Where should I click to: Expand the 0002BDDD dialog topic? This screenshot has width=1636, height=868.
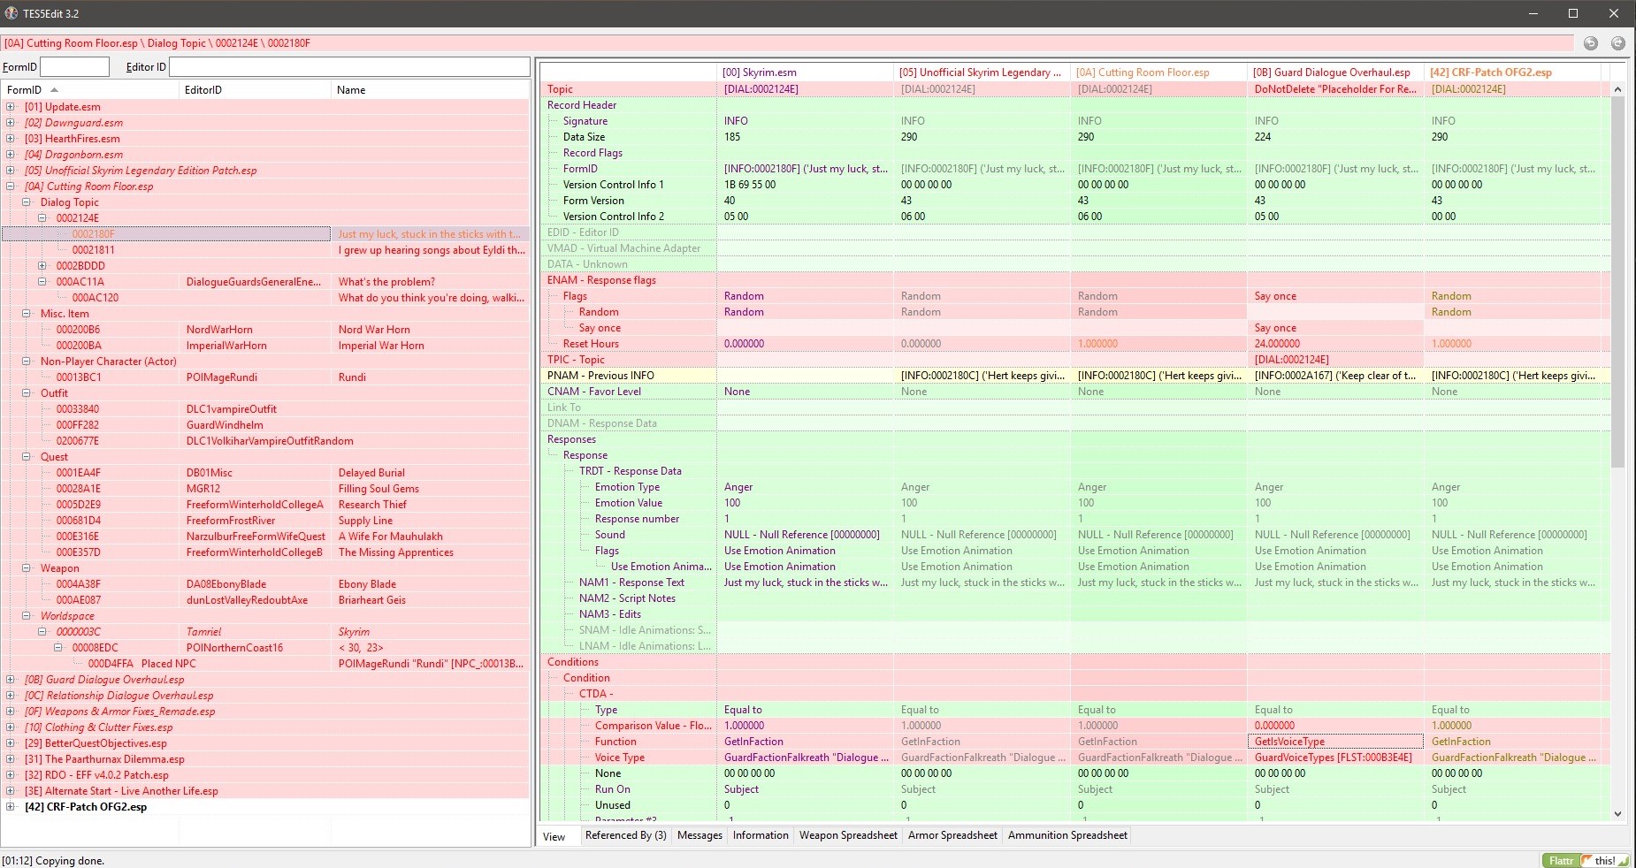pos(42,266)
